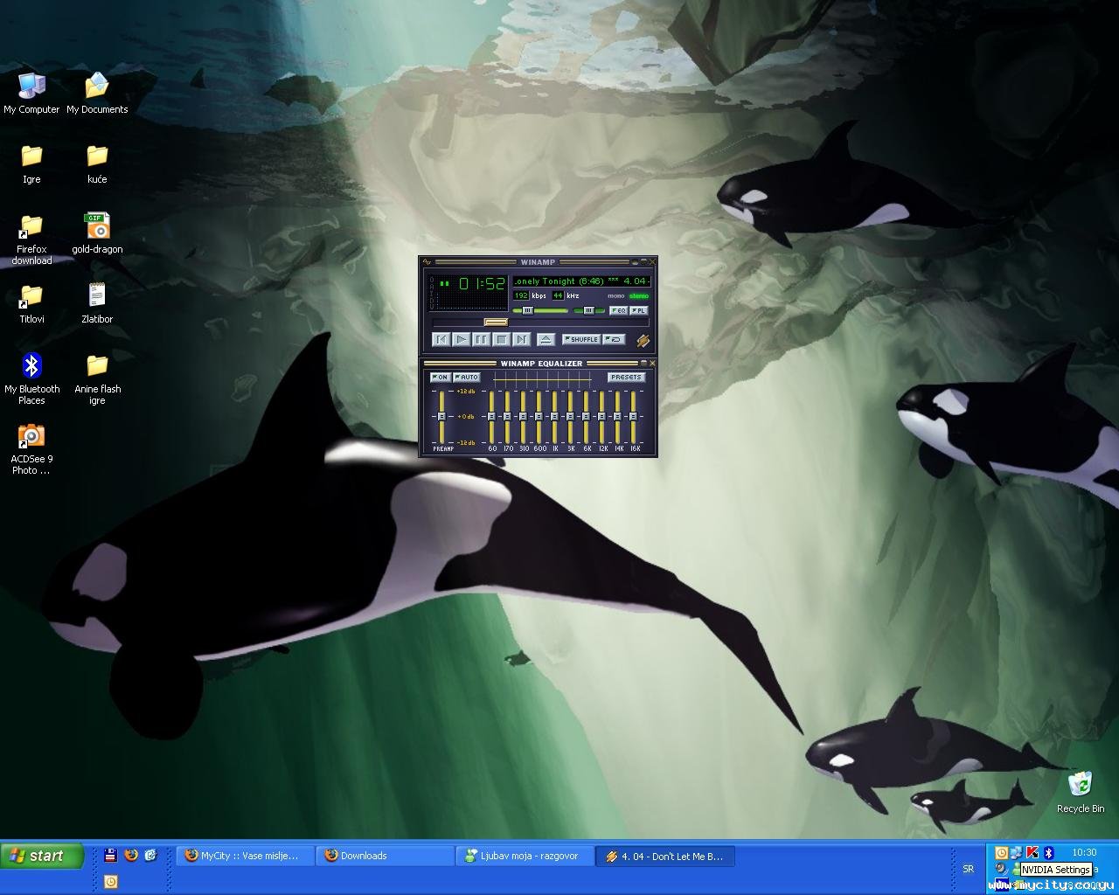Open the equalizer PRESETS menu
This screenshot has width=1119, height=895.
[x=627, y=378]
